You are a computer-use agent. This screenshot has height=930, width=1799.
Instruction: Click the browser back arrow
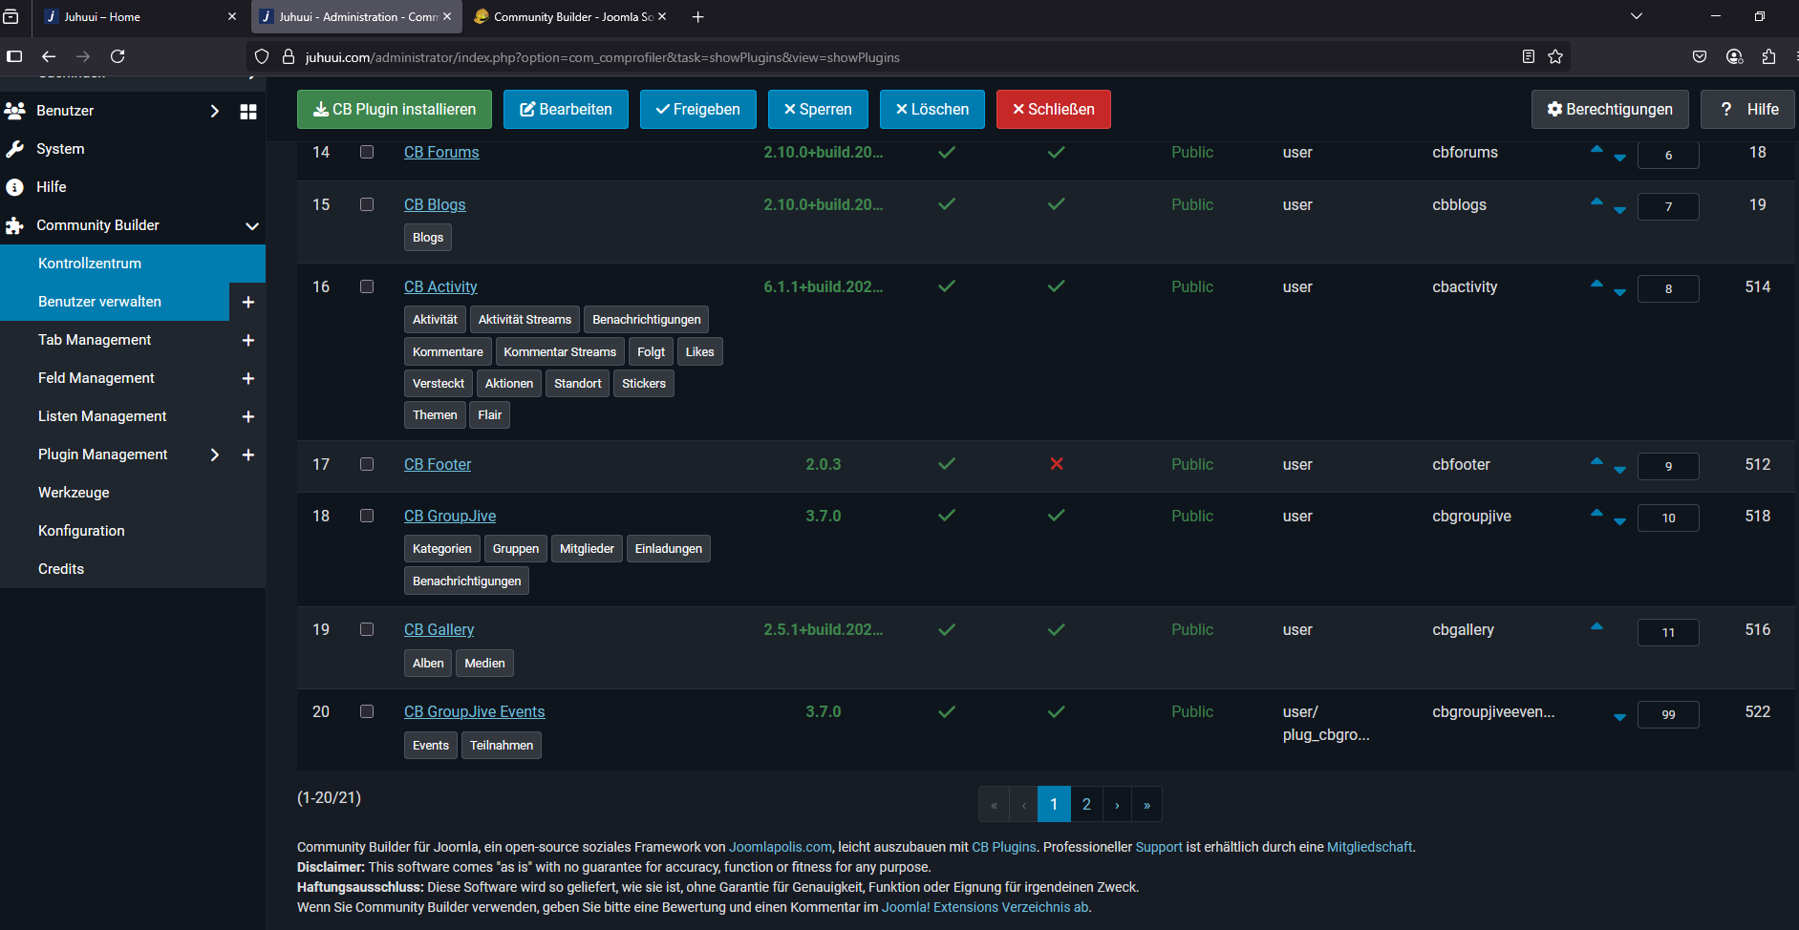coord(49,57)
